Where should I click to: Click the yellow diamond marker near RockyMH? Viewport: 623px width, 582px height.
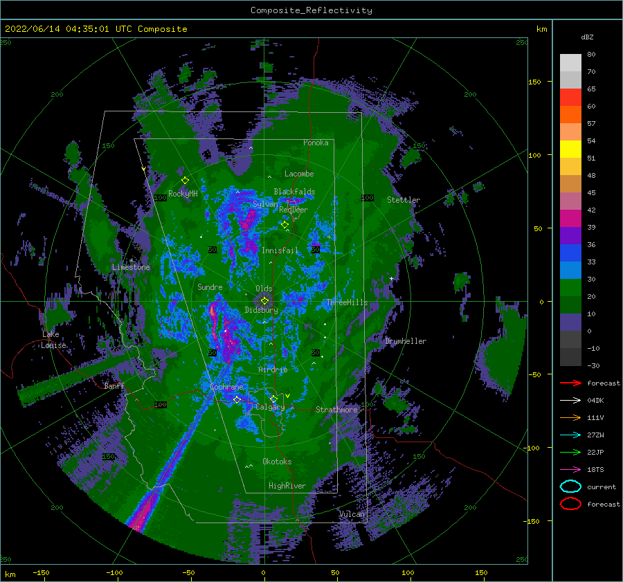pos(185,181)
